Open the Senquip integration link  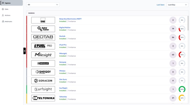63,62
